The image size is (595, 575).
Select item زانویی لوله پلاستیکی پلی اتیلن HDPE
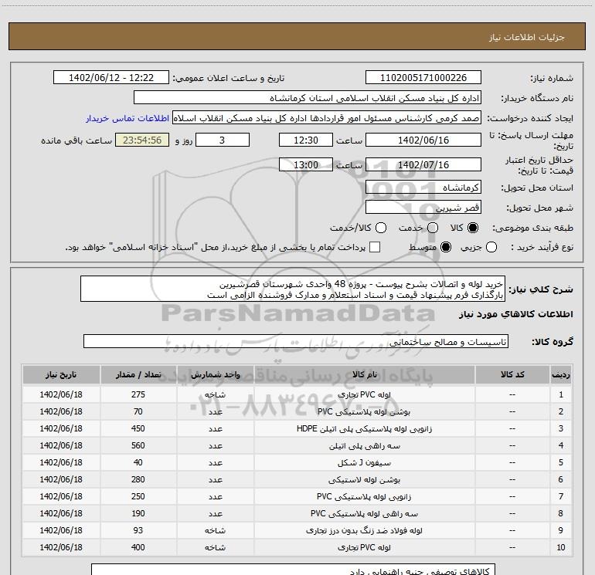364,428
